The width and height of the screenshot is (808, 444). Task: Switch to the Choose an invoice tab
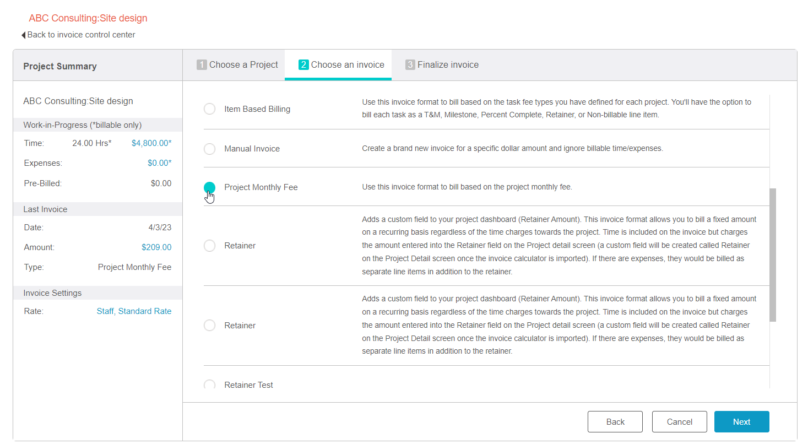[x=341, y=65]
